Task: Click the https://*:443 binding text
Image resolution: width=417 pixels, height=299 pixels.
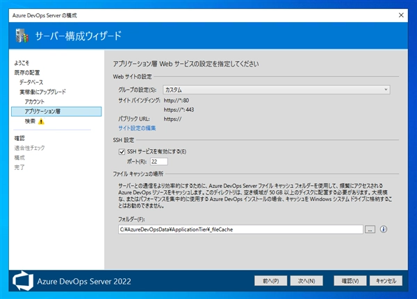Action: (x=179, y=110)
